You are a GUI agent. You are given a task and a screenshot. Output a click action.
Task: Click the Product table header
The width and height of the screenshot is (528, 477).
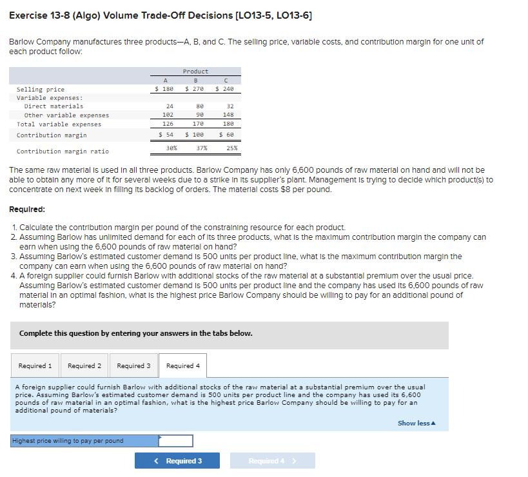click(x=195, y=71)
